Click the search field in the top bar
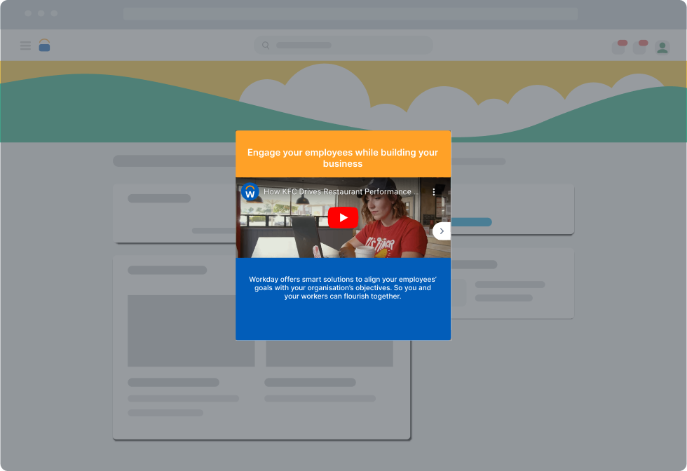 point(343,45)
